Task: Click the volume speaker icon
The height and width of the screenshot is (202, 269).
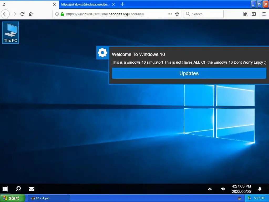Action: pyautogui.click(x=223, y=189)
